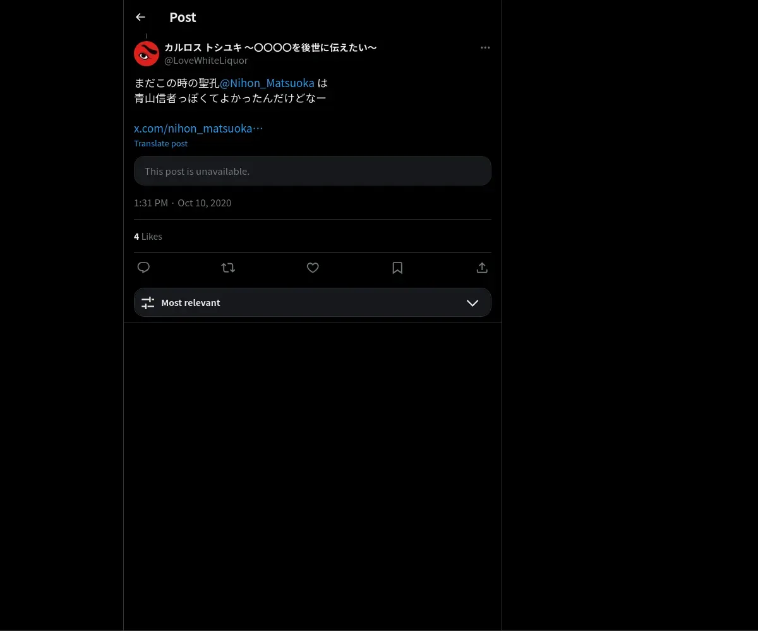Click the 1:31 PM Oct 10, 2020 timestamp
This screenshot has height=631, width=758.
click(x=183, y=203)
